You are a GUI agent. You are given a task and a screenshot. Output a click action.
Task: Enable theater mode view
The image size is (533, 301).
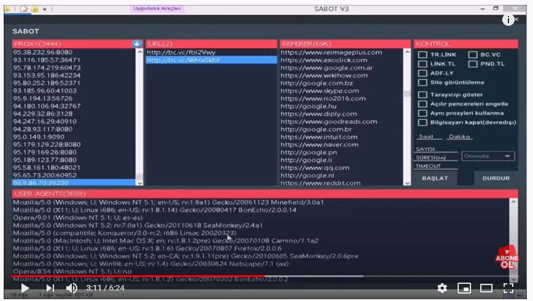click(x=486, y=288)
